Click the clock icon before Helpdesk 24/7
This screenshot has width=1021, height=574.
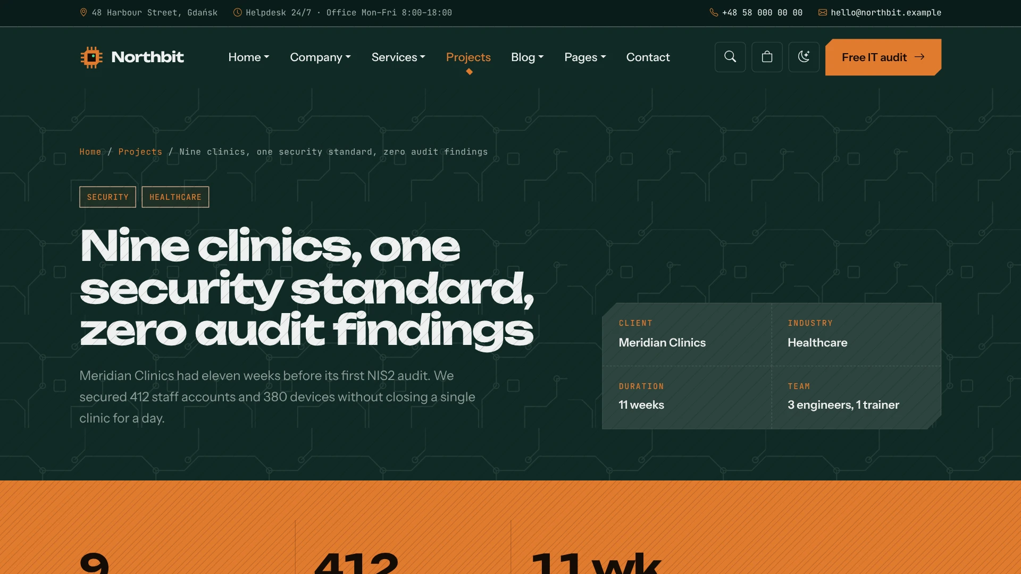click(237, 12)
